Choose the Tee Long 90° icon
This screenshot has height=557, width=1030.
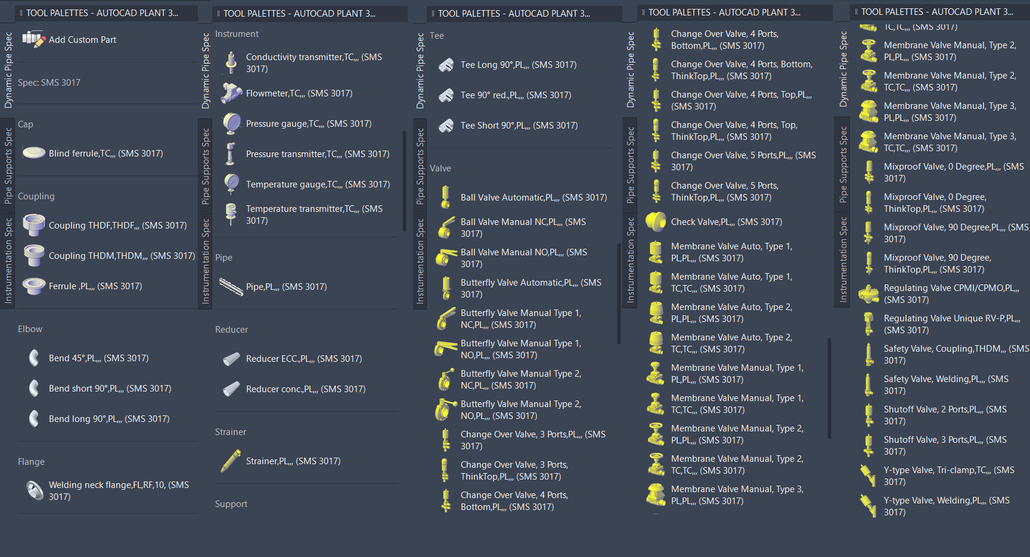click(446, 64)
